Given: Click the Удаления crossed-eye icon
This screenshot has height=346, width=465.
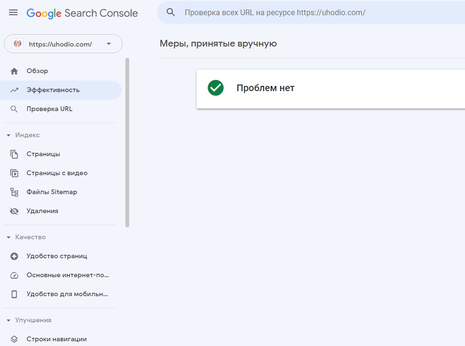Looking at the screenshot, I should (x=14, y=211).
